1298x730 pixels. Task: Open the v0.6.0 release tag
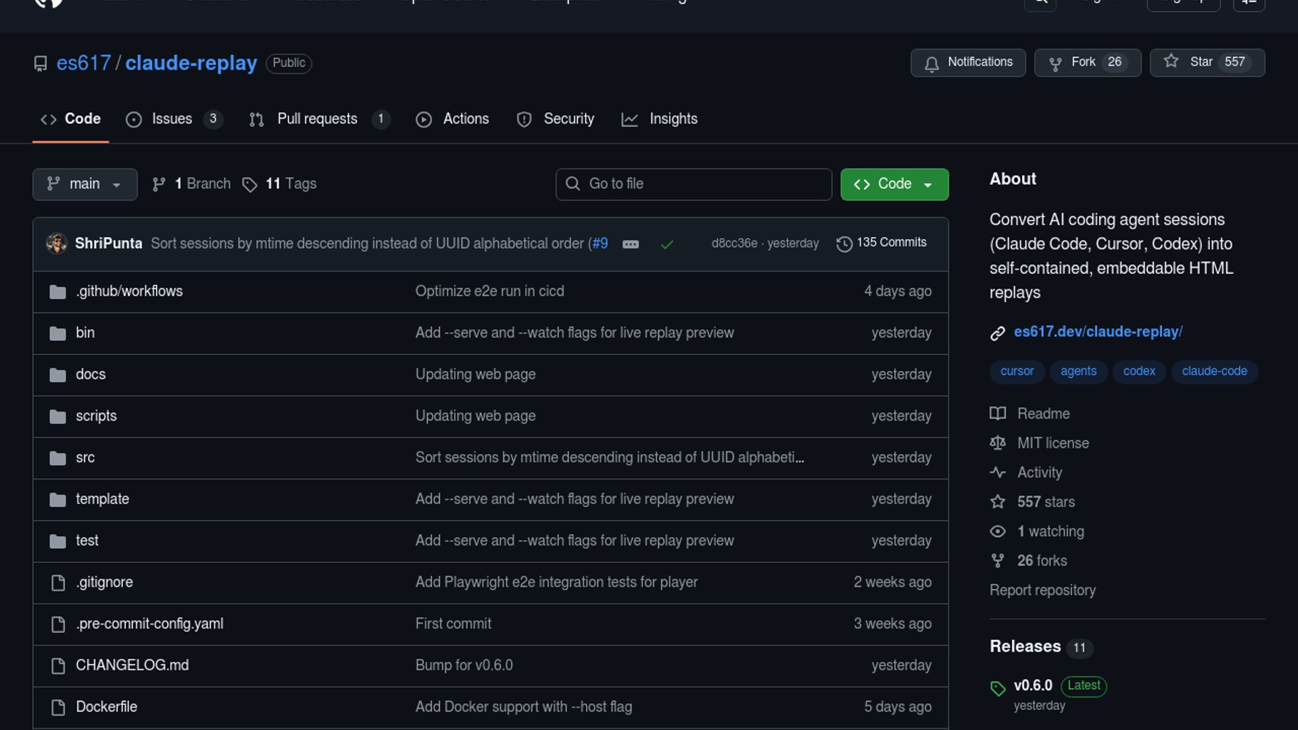(1032, 685)
